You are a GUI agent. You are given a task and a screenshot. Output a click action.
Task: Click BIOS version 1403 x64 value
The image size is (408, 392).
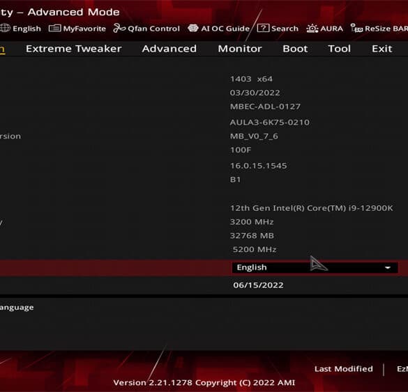[251, 79]
